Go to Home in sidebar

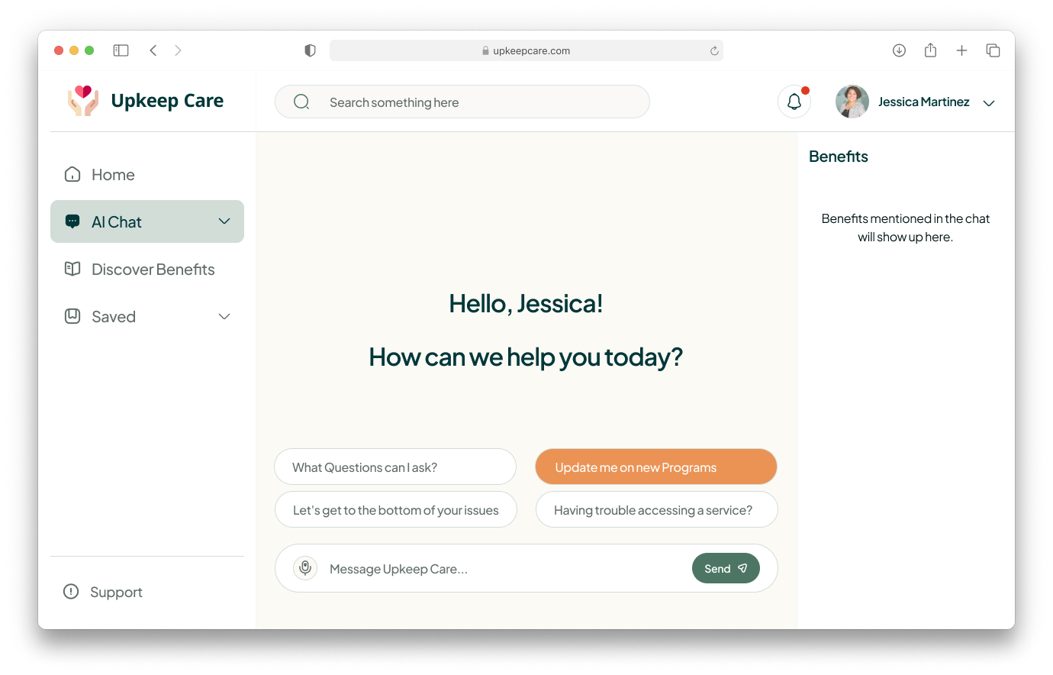(x=113, y=175)
